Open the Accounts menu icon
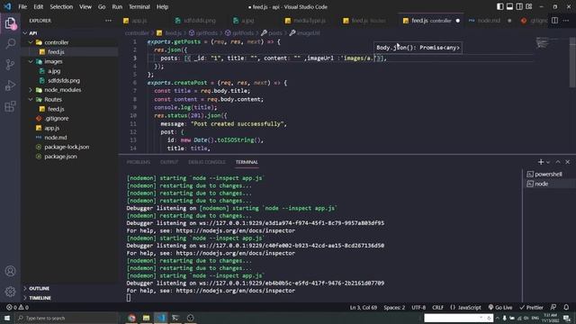 [x=10, y=271]
